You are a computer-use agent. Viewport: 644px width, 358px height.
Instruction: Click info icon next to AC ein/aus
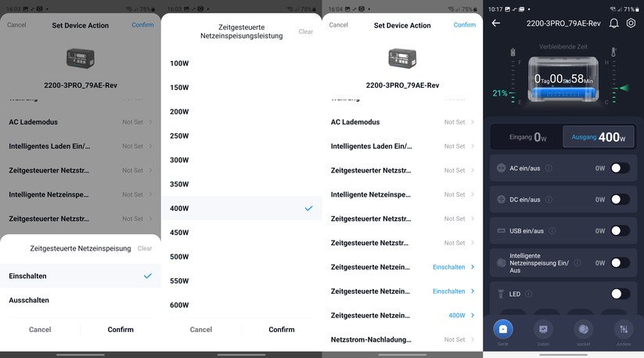[x=549, y=168]
